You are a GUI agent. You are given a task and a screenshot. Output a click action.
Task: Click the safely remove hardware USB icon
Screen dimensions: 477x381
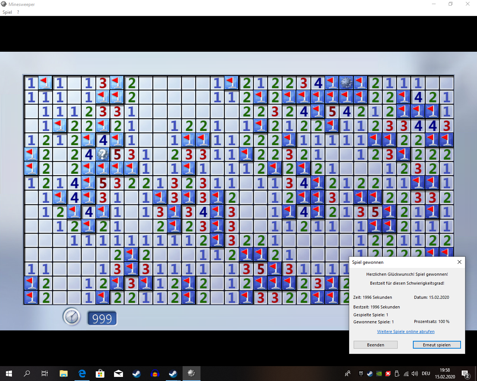397,374
